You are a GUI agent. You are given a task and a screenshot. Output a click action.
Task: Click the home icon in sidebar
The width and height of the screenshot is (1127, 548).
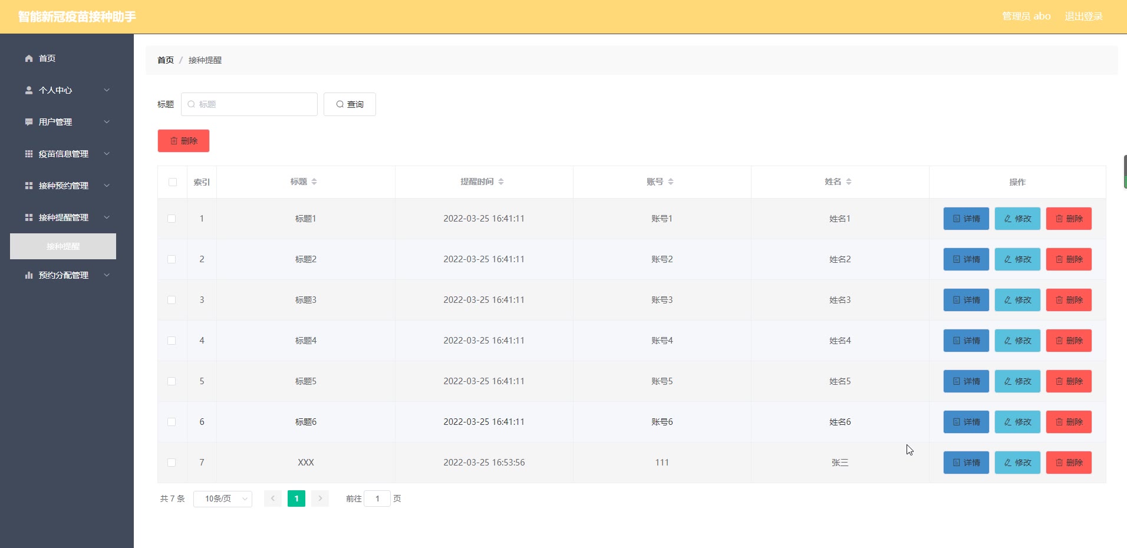coord(29,58)
